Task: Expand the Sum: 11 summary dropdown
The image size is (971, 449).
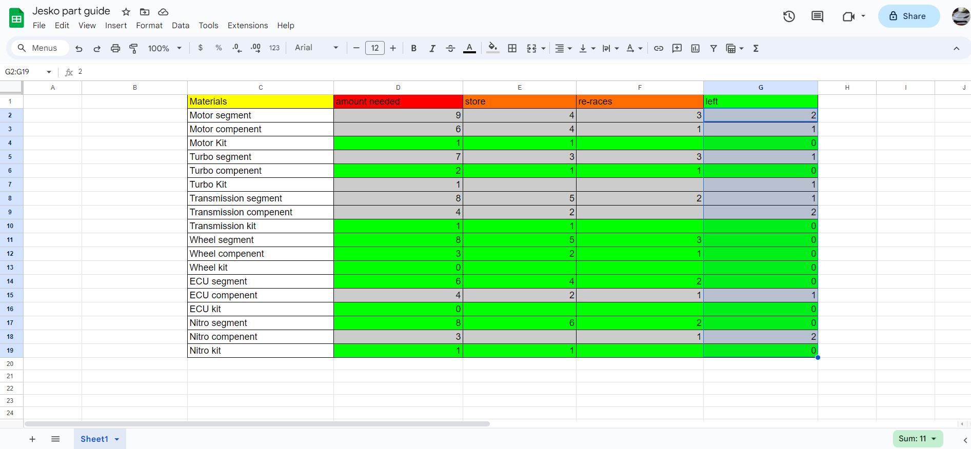Action: pos(918,439)
